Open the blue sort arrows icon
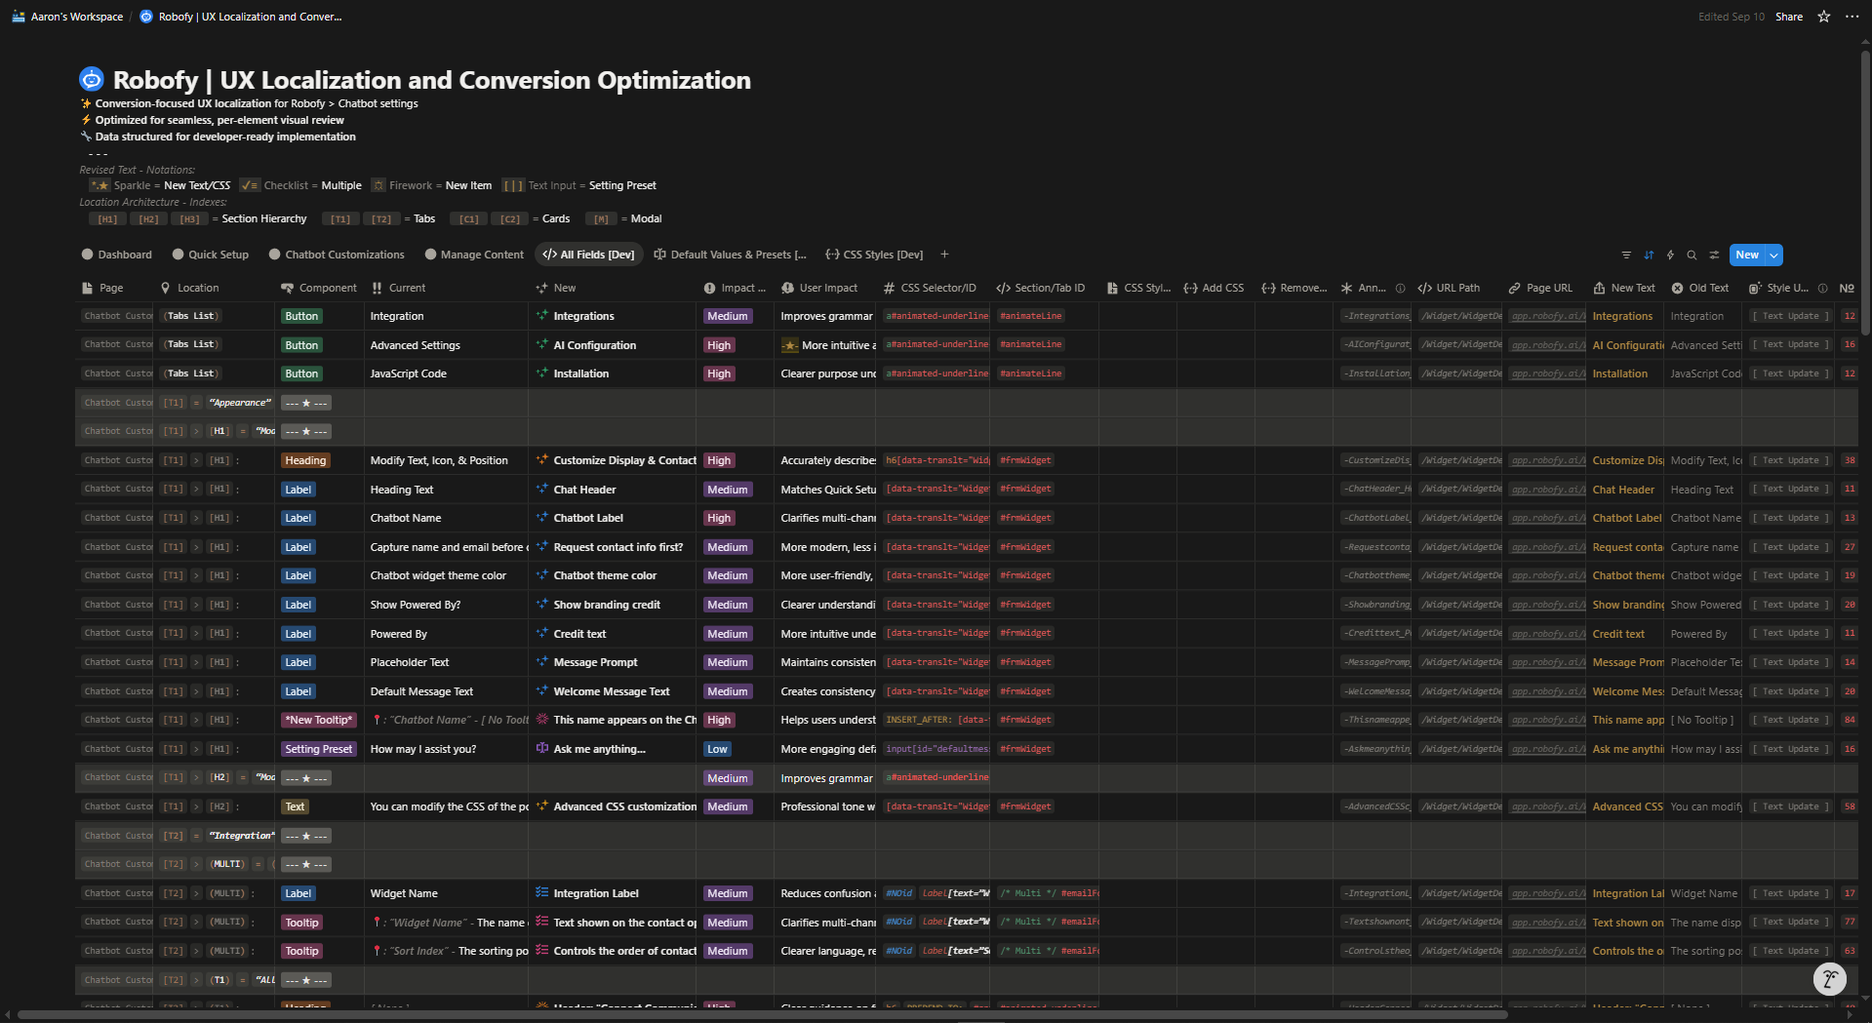Viewport: 1872px width, 1023px height. [1649, 256]
